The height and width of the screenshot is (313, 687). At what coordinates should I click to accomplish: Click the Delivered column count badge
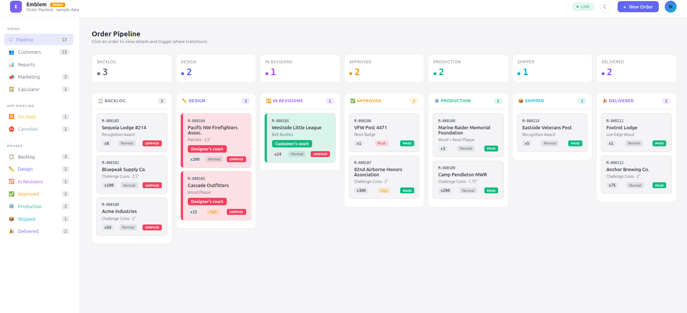(666, 101)
